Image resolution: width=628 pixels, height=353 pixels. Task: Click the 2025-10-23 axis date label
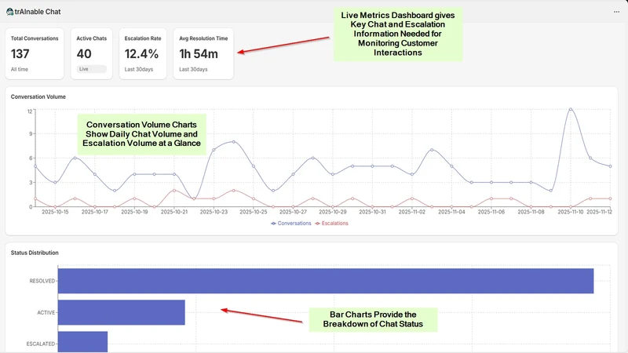(214, 212)
